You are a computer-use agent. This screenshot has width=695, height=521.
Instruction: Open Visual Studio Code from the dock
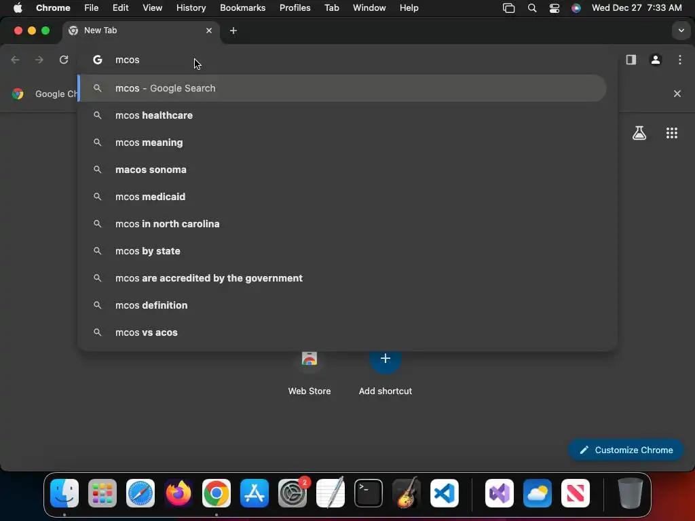(444, 493)
